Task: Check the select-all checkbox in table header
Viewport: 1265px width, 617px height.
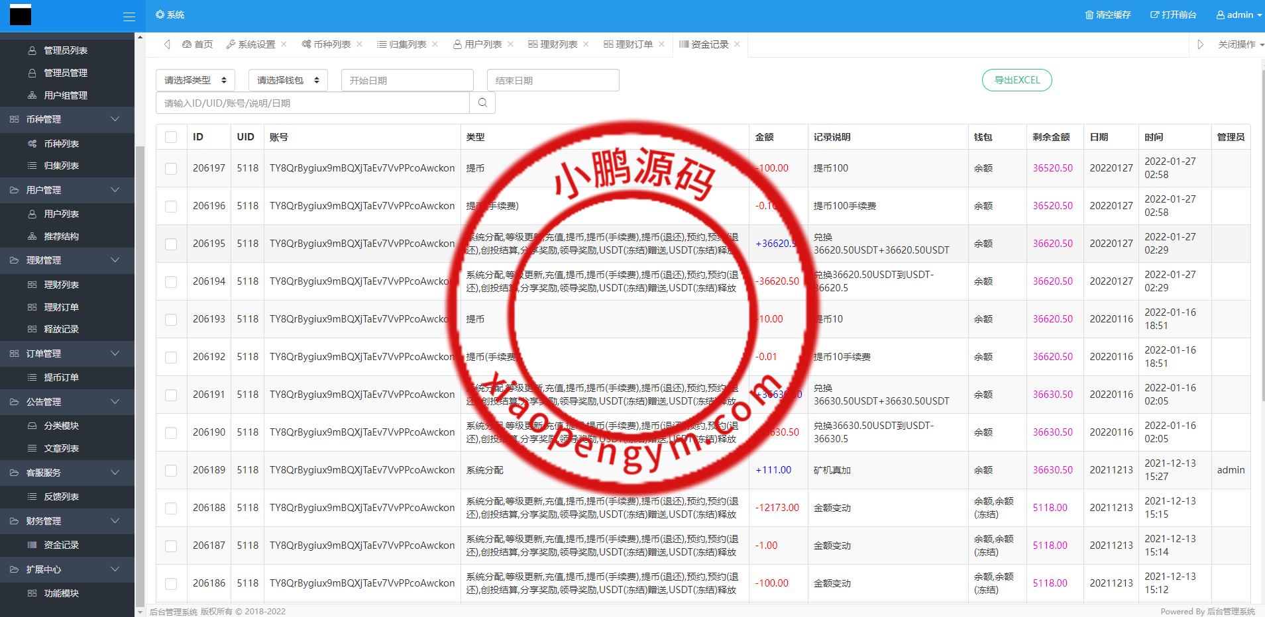Action: [x=171, y=137]
